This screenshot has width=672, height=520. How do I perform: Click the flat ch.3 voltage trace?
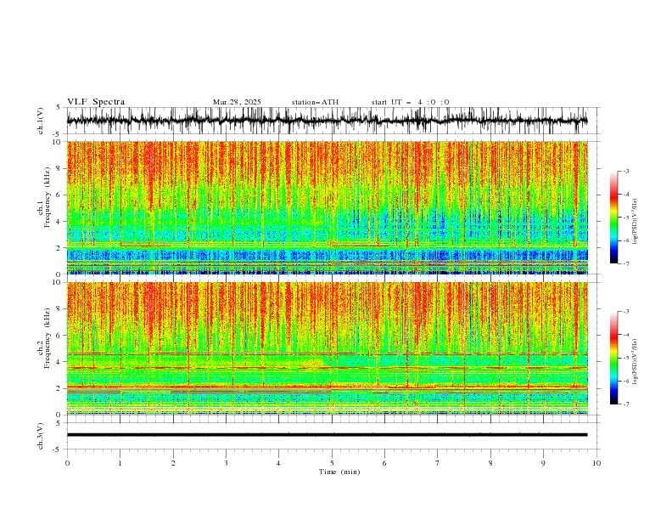tap(327, 435)
